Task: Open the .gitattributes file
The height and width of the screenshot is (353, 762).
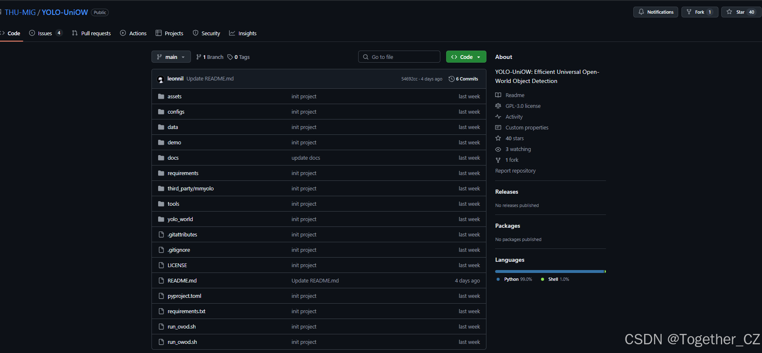Action: tap(182, 234)
